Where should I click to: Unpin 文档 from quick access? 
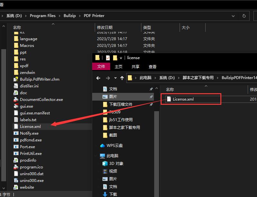coord(151,89)
